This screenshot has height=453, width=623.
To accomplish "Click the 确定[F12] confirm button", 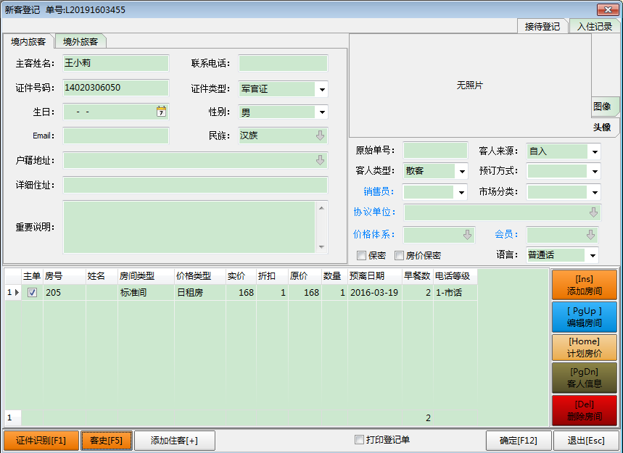I will click(x=517, y=441).
